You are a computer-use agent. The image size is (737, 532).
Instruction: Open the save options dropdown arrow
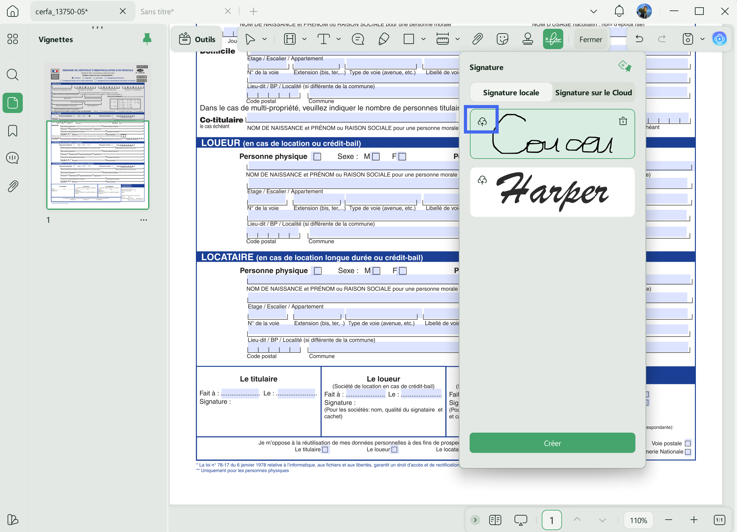(x=702, y=39)
